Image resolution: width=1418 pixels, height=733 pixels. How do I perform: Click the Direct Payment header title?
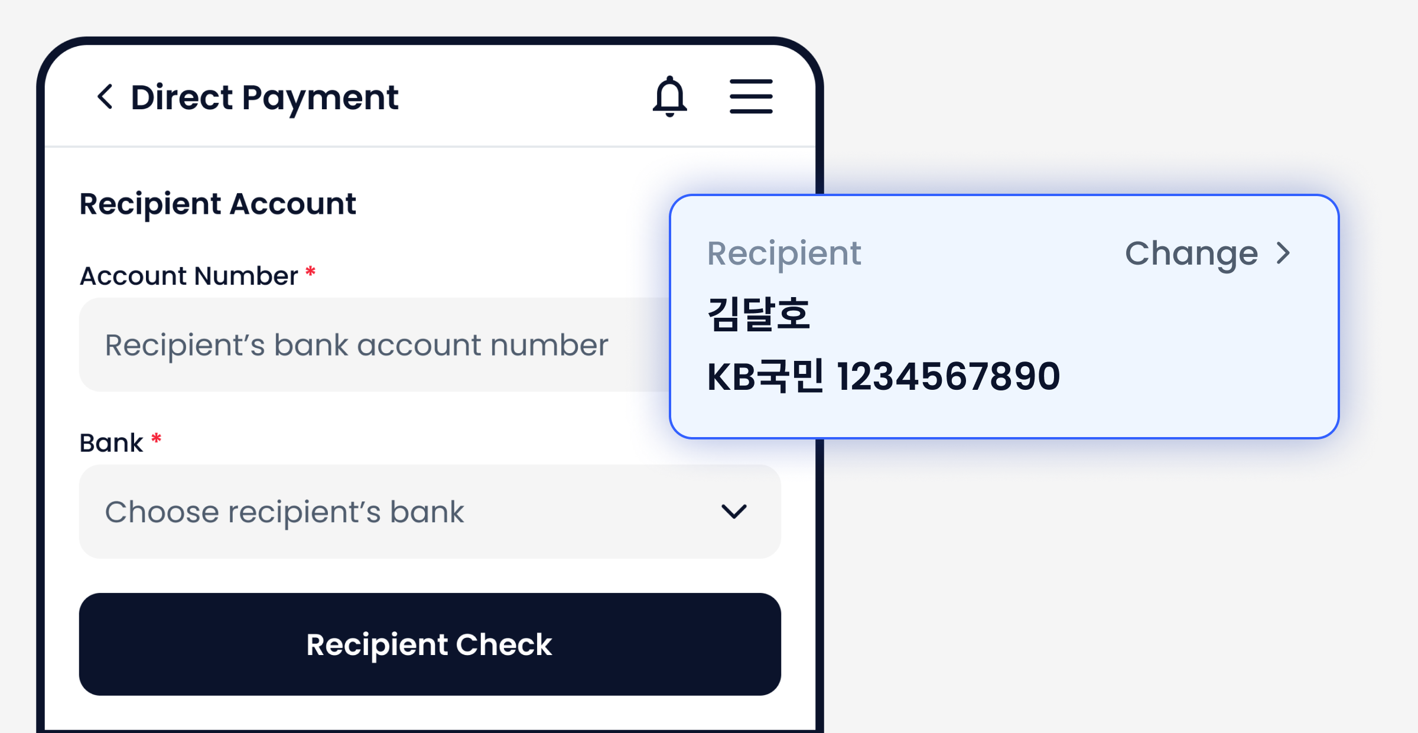point(264,97)
